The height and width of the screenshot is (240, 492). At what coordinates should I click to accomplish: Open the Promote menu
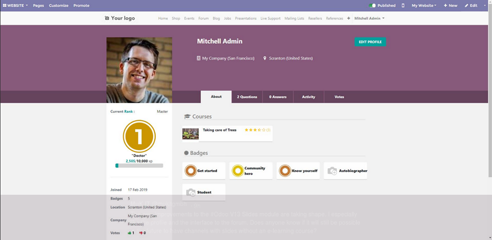click(81, 6)
